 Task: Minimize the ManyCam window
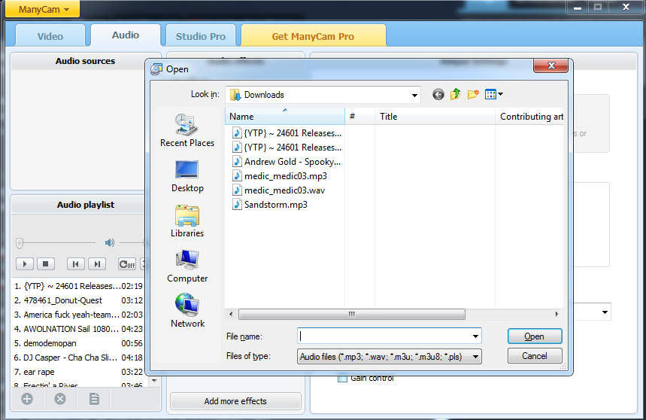click(x=578, y=8)
